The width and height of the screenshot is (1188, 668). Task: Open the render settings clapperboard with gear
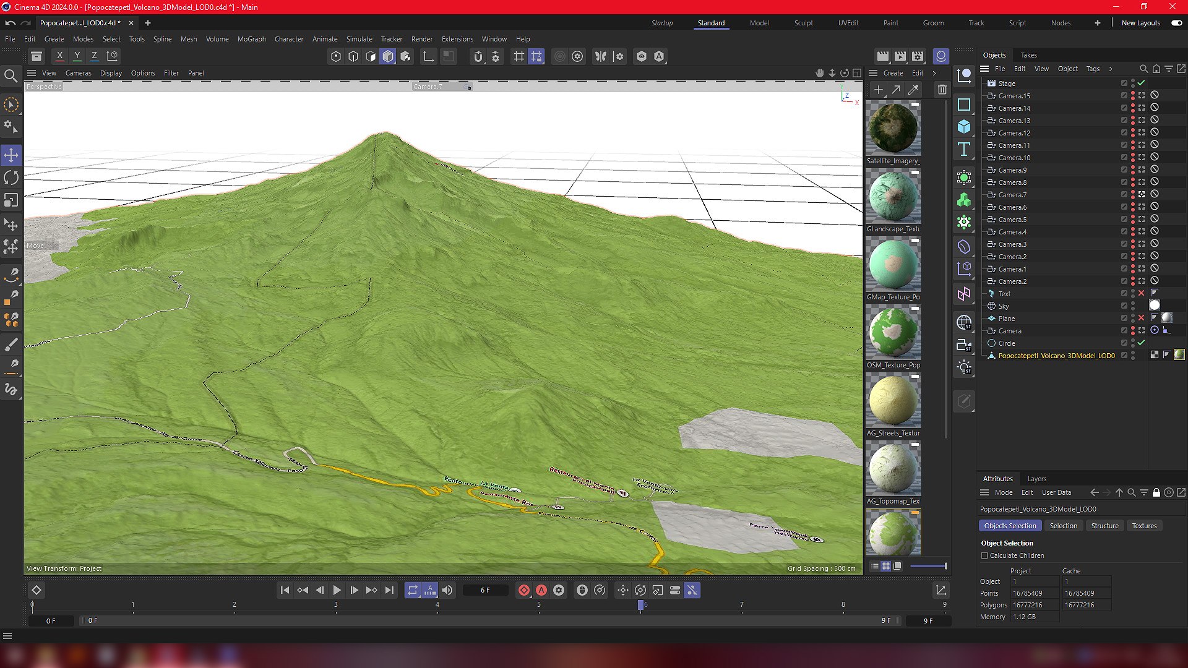[x=918, y=56]
